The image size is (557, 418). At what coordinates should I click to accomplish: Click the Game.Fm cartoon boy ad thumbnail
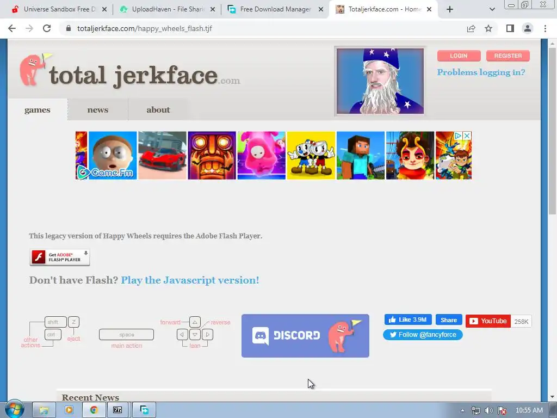112,155
